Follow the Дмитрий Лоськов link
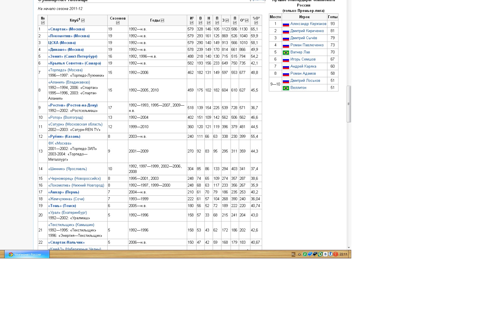Screen dimensions: 483x322 (x=305, y=81)
